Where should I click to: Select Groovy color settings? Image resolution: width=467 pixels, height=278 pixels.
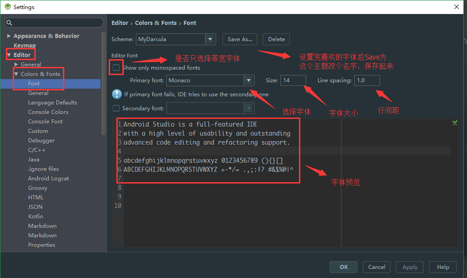click(x=38, y=188)
